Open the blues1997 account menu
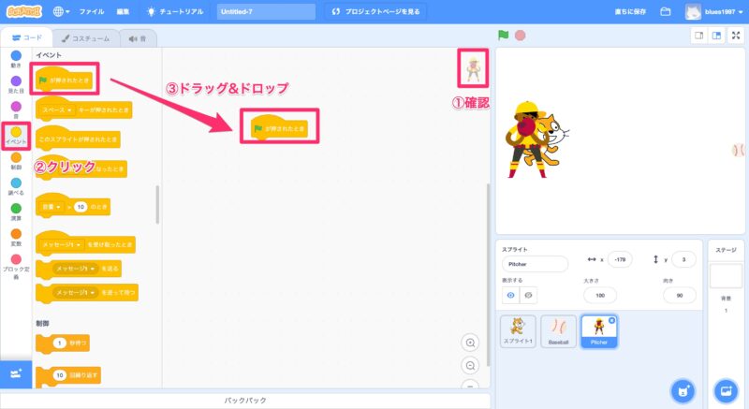The width and height of the screenshot is (749, 409). [714, 12]
